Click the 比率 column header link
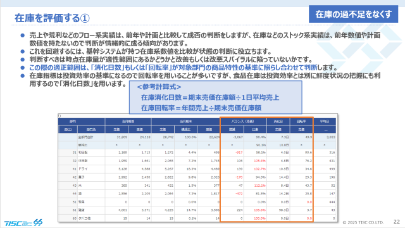The width and height of the screenshot is (405, 228). click(255, 129)
